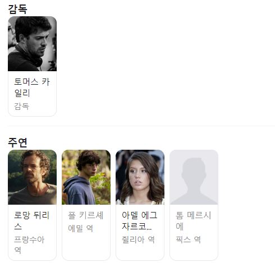
Task: Click the 감독 section heading
Action: [x=17, y=9]
